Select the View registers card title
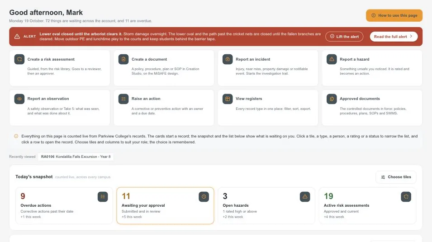 tap(249, 99)
